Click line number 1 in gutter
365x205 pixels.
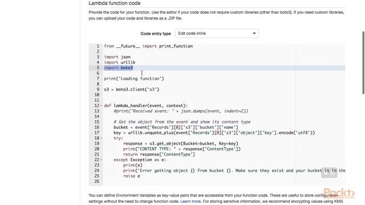[x=98, y=46]
